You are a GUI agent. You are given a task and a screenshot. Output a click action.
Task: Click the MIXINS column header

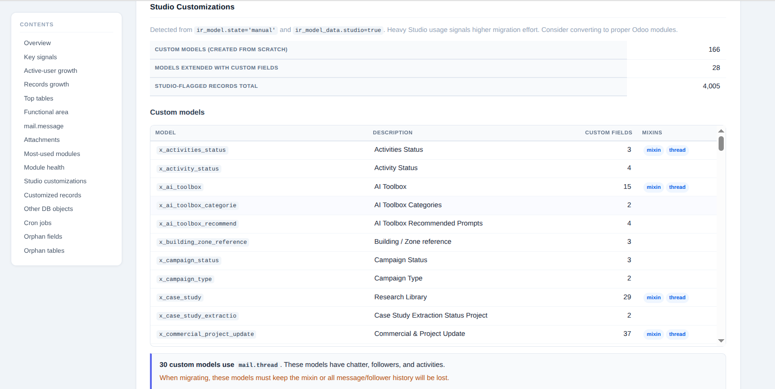652,132
